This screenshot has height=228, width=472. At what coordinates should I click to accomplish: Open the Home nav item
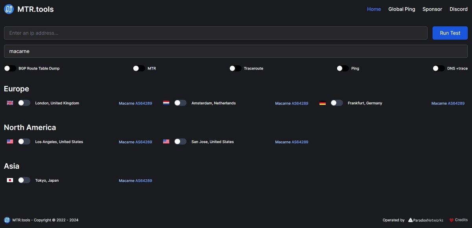[x=374, y=9]
